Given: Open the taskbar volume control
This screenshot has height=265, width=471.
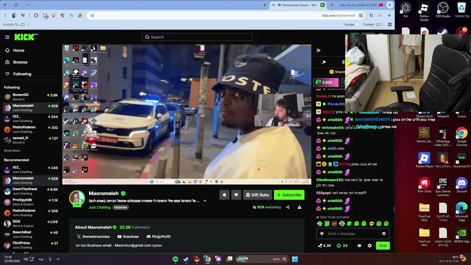Looking at the screenshot, I should point(25,259).
